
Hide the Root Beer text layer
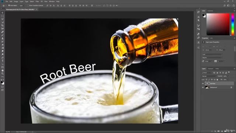coord(203,83)
